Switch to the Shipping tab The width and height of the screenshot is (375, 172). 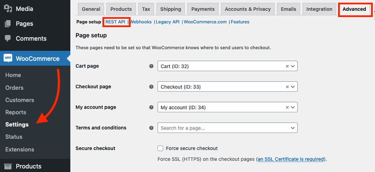point(171,9)
